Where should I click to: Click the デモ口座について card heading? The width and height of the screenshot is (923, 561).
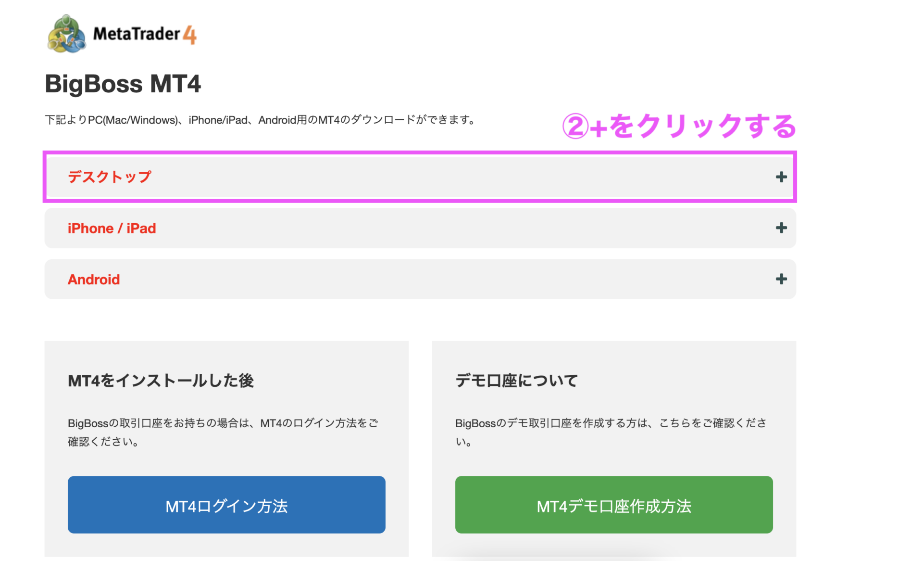516,381
